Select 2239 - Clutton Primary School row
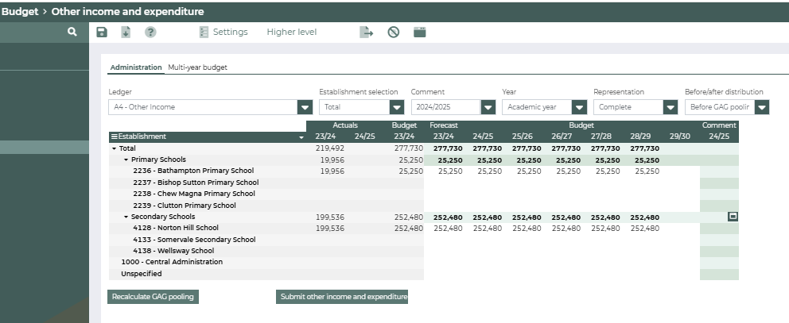Viewport: 789px width, 323px height. coord(185,206)
